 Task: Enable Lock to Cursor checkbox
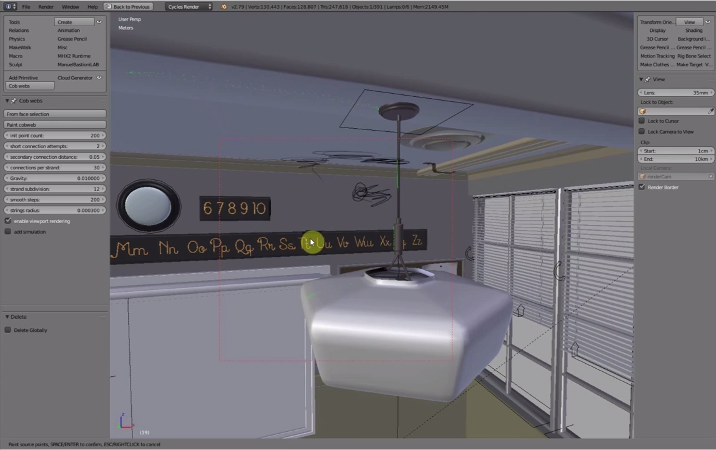pos(642,121)
